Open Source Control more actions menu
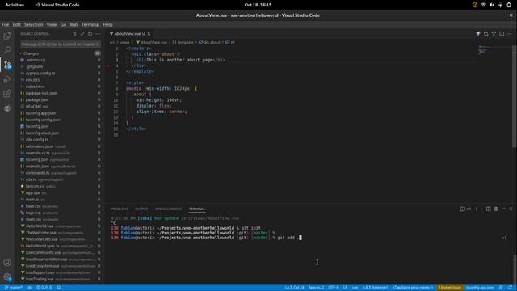 click(x=98, y=34)
